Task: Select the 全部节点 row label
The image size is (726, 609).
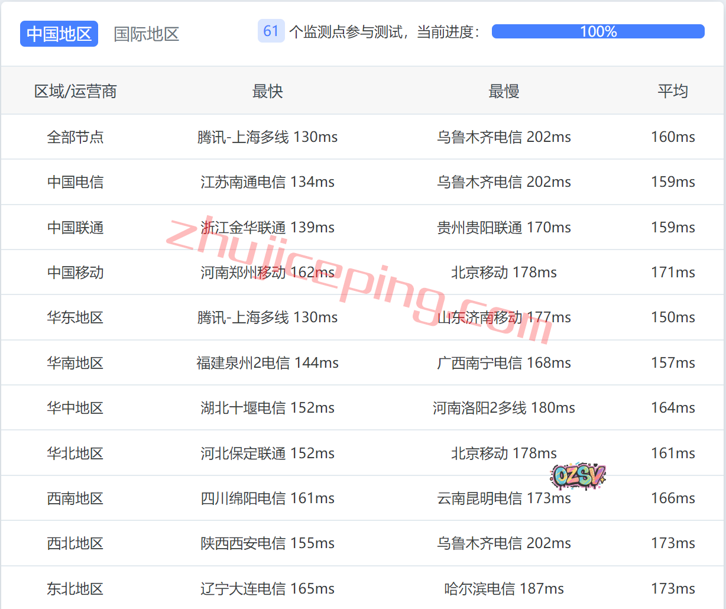Action: point(75,137)
